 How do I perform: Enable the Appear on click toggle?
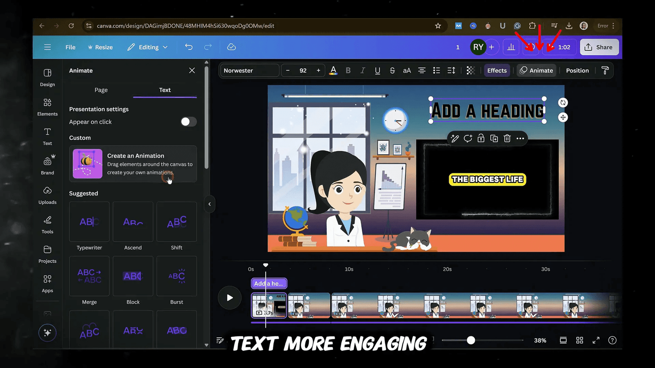tap(188, 121)
